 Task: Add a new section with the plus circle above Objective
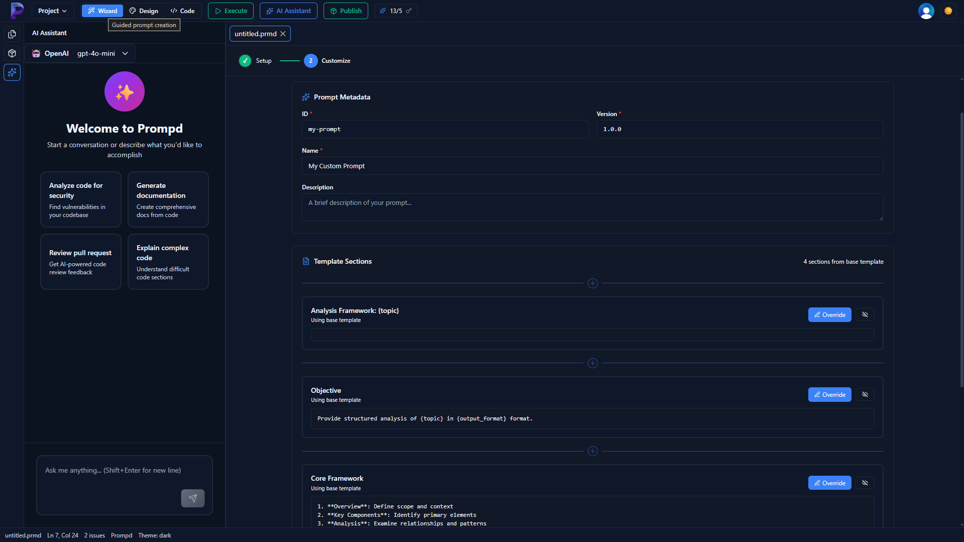pyautogui.click(x=592, y=363)
